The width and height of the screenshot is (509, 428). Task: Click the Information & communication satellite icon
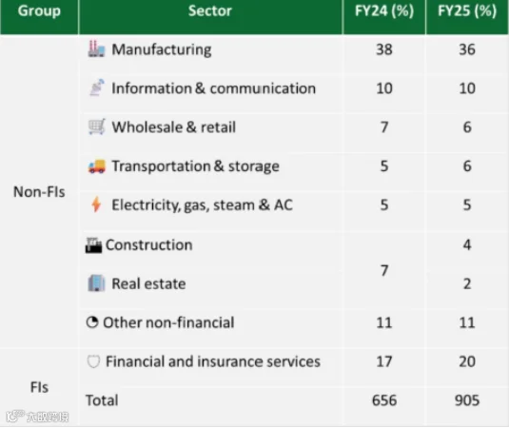click(x=97, y=88)
